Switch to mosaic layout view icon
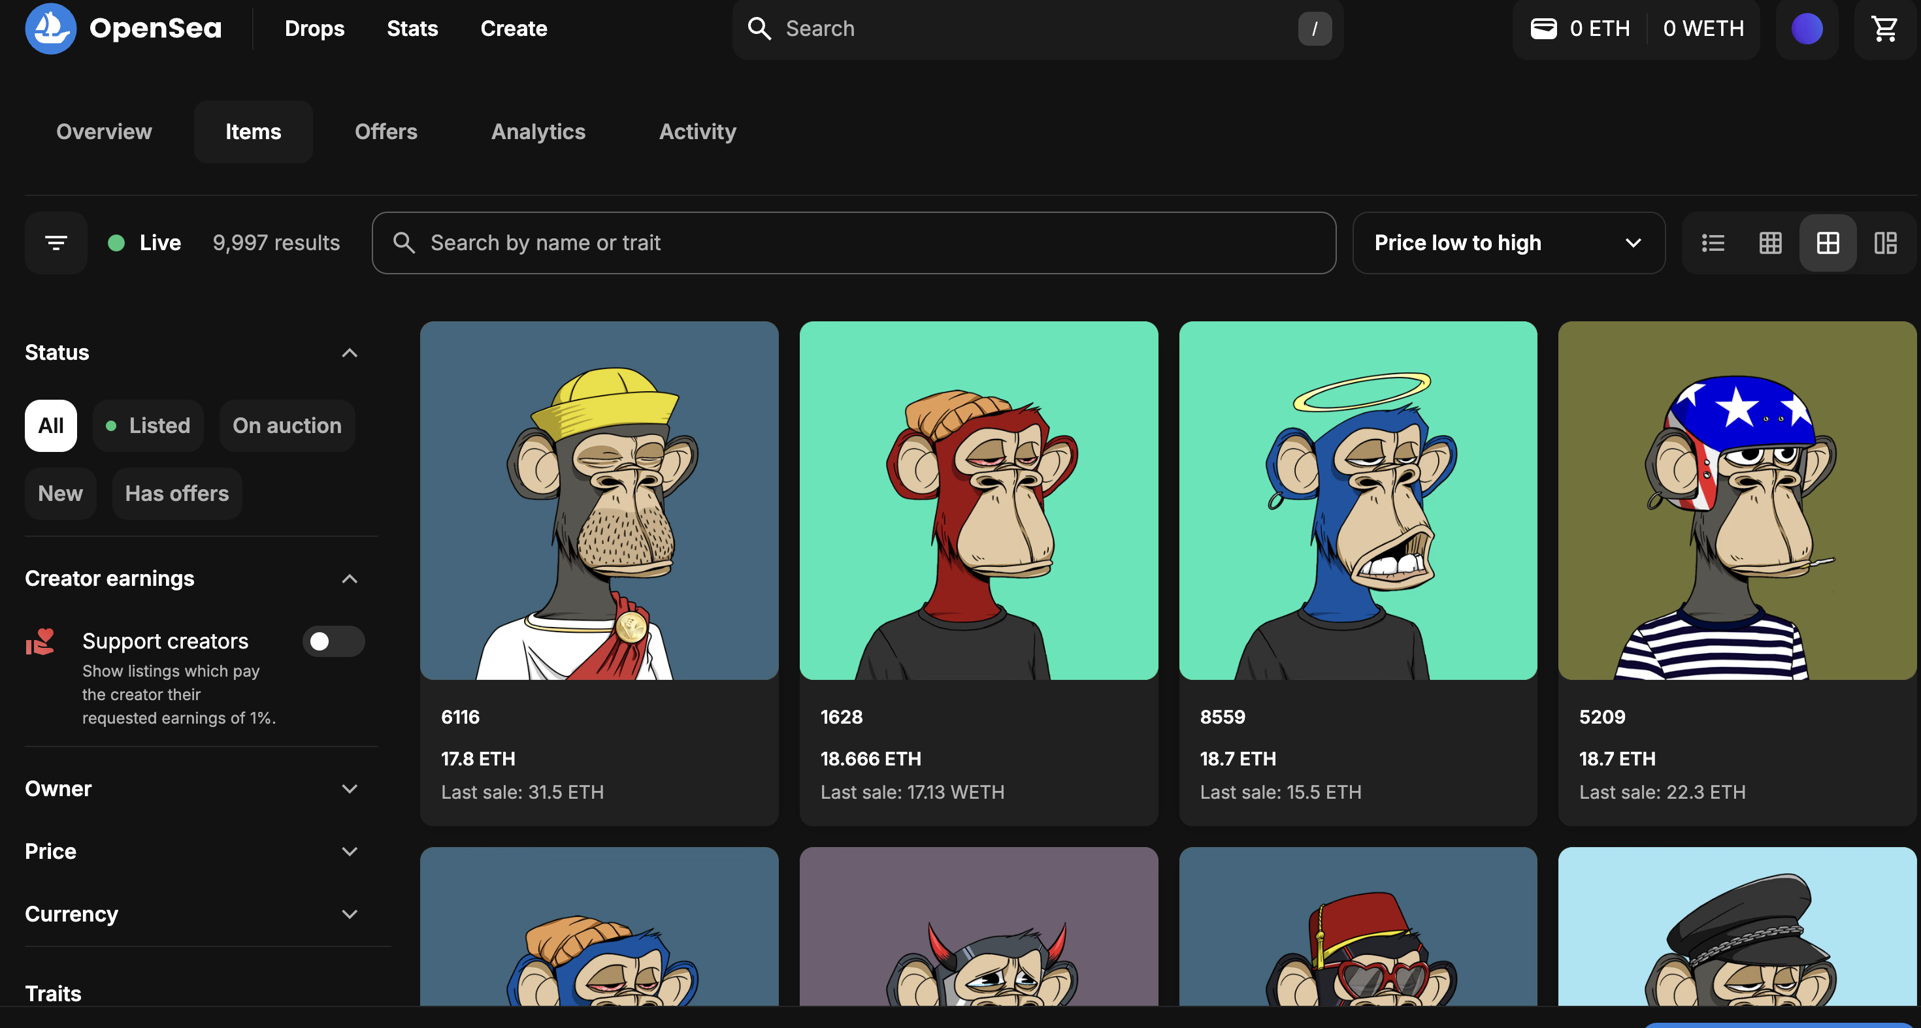This screenshot has width=1921, height=1028. [x=1885, y=242]
